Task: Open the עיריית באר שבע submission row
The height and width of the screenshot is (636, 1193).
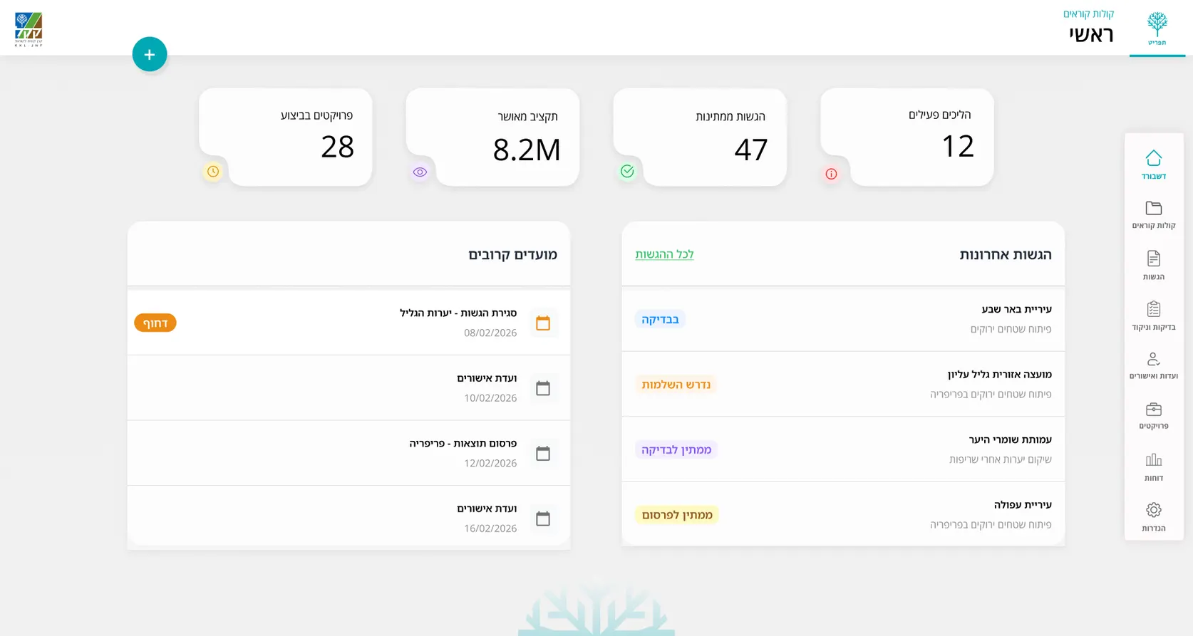Action: (843, 319)
